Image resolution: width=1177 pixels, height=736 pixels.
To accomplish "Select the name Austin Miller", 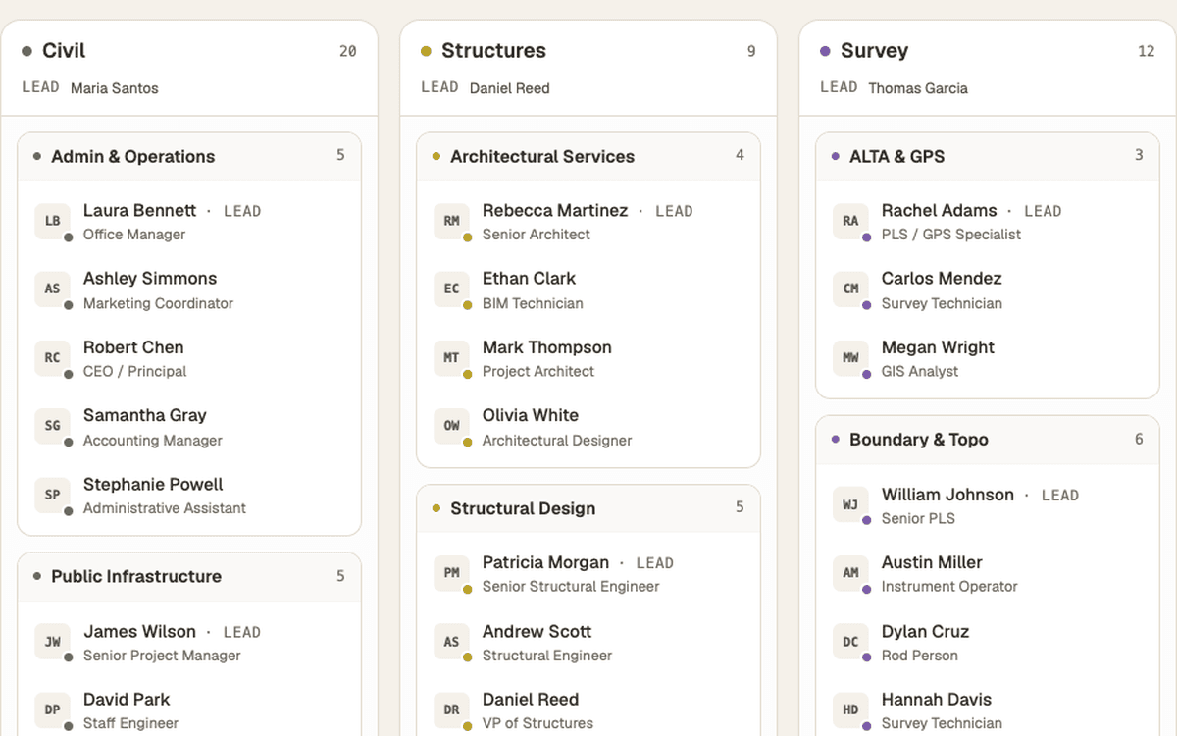I will pos(932,563).
